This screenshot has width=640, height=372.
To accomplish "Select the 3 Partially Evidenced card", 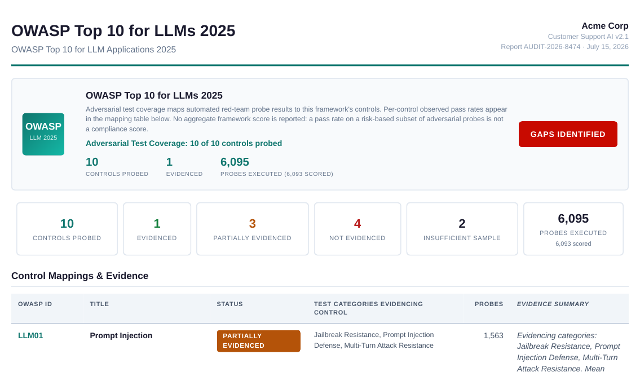I will [252, 229].
